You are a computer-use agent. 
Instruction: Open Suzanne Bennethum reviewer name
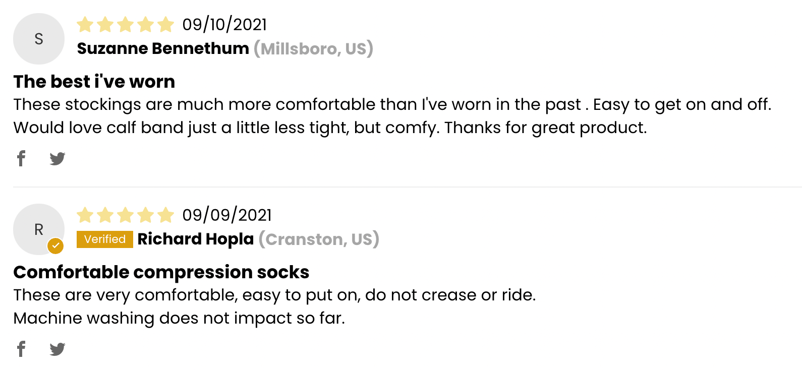[x=163, y=48]
